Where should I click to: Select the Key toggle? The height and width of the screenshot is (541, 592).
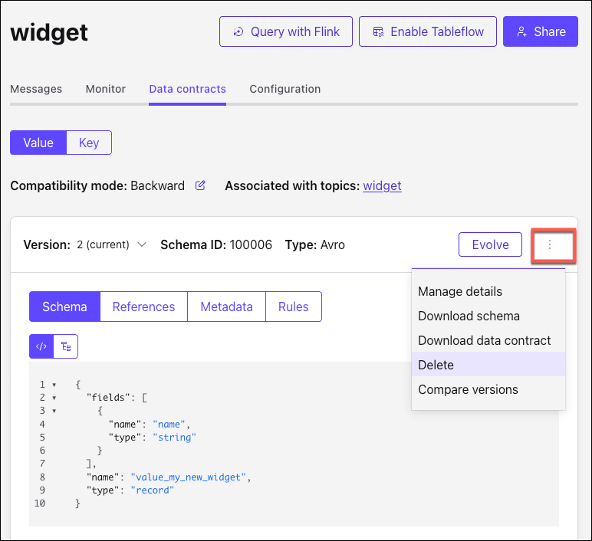[89, 143]
